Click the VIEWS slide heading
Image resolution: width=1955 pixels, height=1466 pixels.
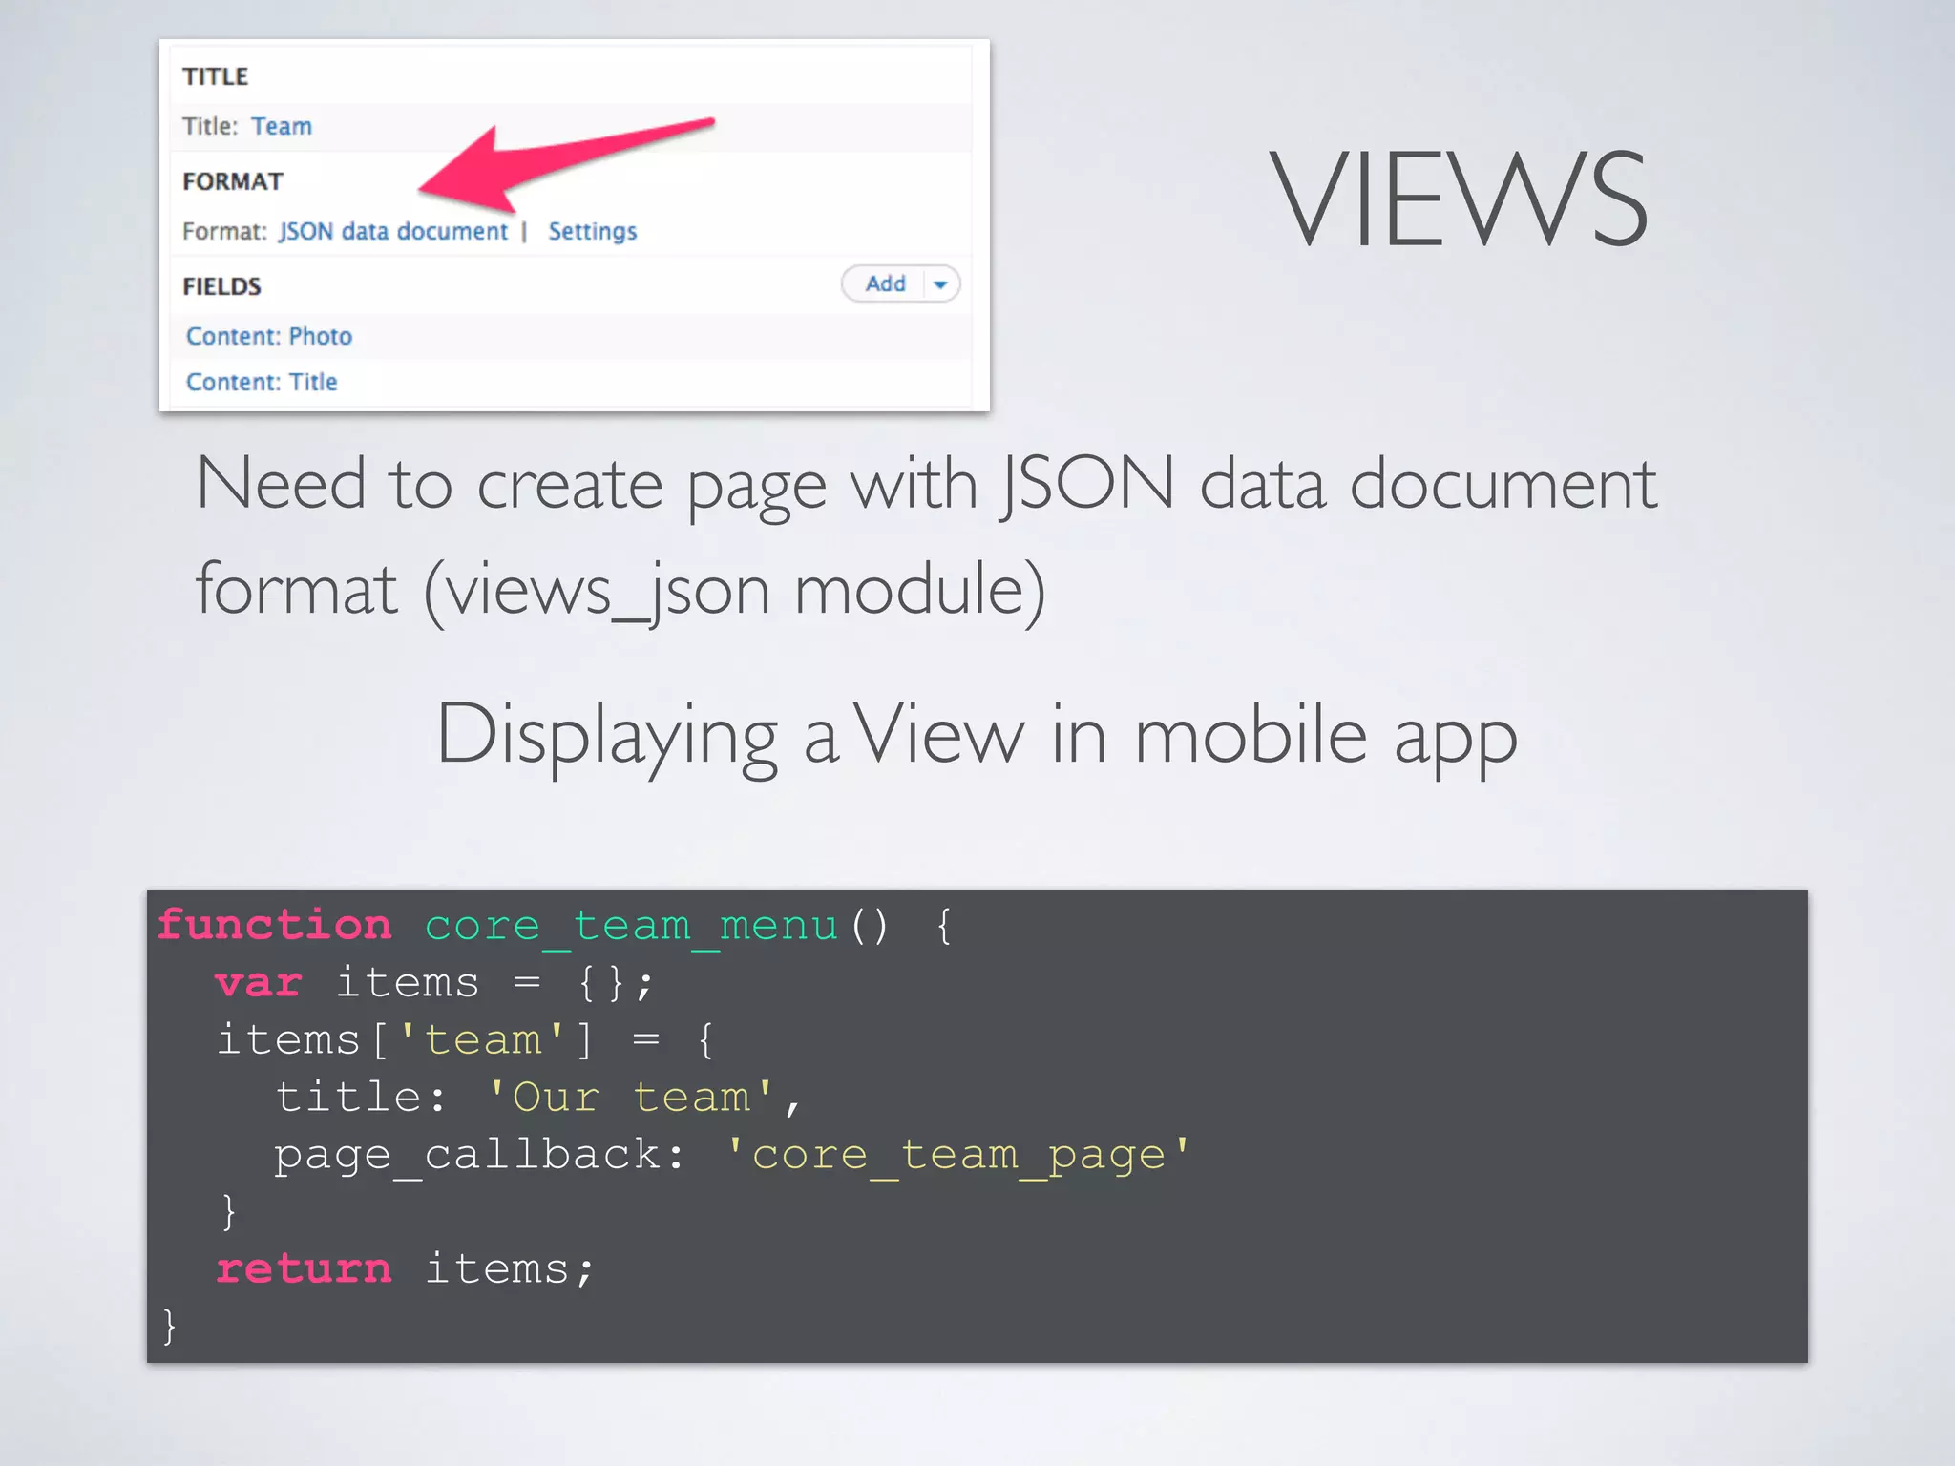[1460, 200]
